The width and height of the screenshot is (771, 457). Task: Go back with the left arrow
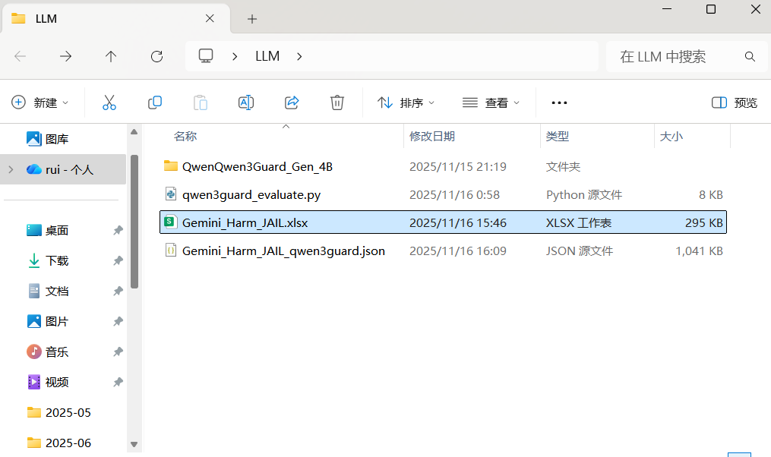point(21,56)
